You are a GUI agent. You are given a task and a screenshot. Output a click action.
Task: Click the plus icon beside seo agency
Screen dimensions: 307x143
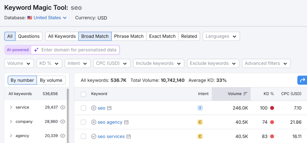pyautogui.click(x=94, y=122)
